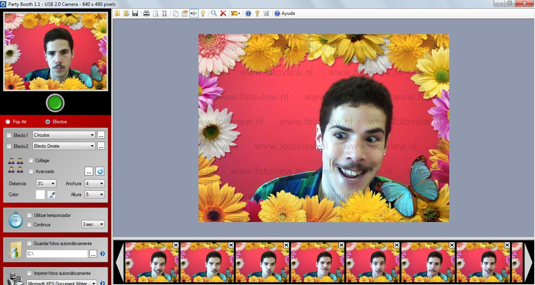Image resolution: width=535 pixels, height=285 pixels.
Task: Open the blue info icon
Action: point(248,14)
